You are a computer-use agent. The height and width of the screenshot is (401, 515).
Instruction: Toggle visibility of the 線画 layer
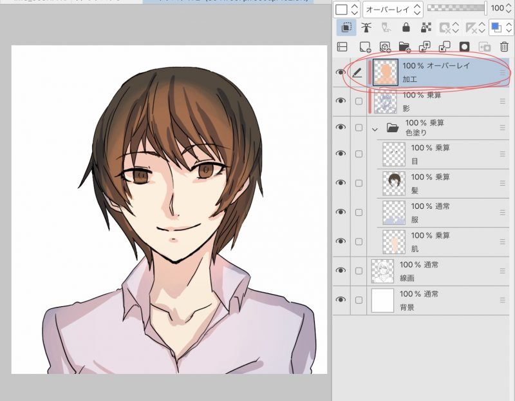point(341,270)
